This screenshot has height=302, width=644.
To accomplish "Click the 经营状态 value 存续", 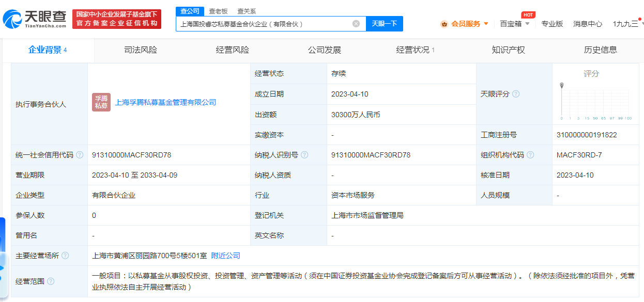I will pos(339,73).
